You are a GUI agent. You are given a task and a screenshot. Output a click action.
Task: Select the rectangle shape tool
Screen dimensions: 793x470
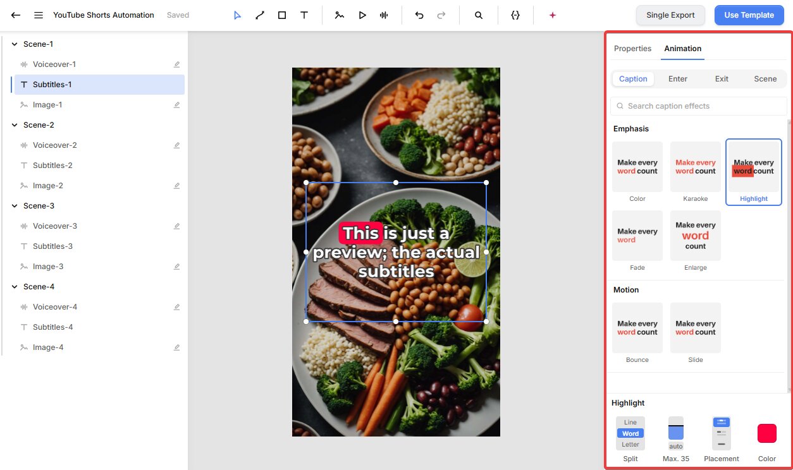(x=282, y=15)
